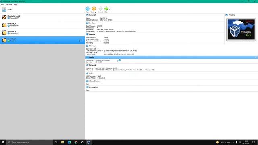Click the Powered Off state icon for CentOS8_1

(x=8, y=26)
